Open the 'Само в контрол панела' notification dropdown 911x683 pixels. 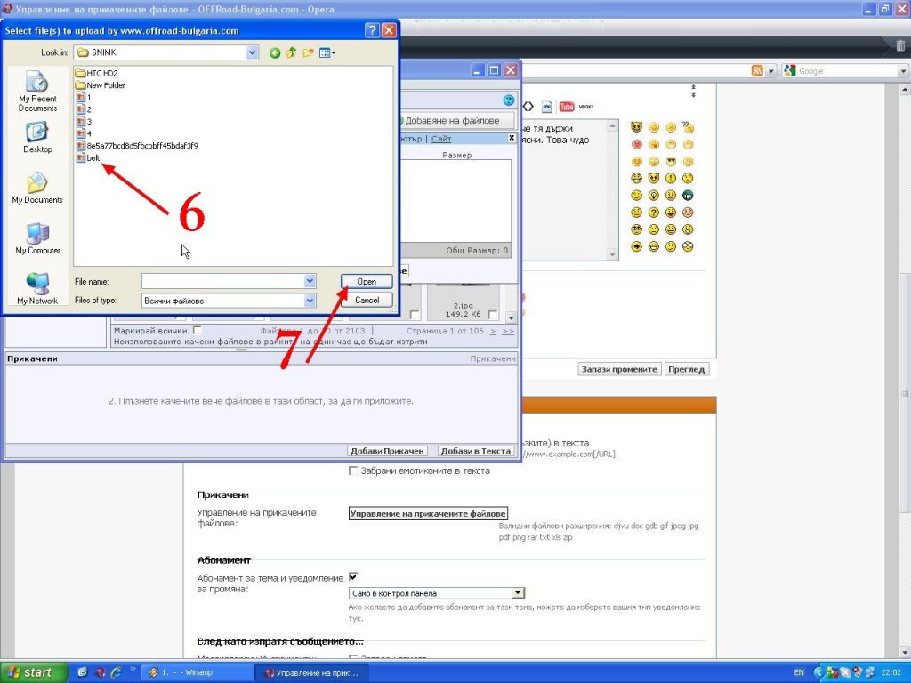[x=518, y=593]
